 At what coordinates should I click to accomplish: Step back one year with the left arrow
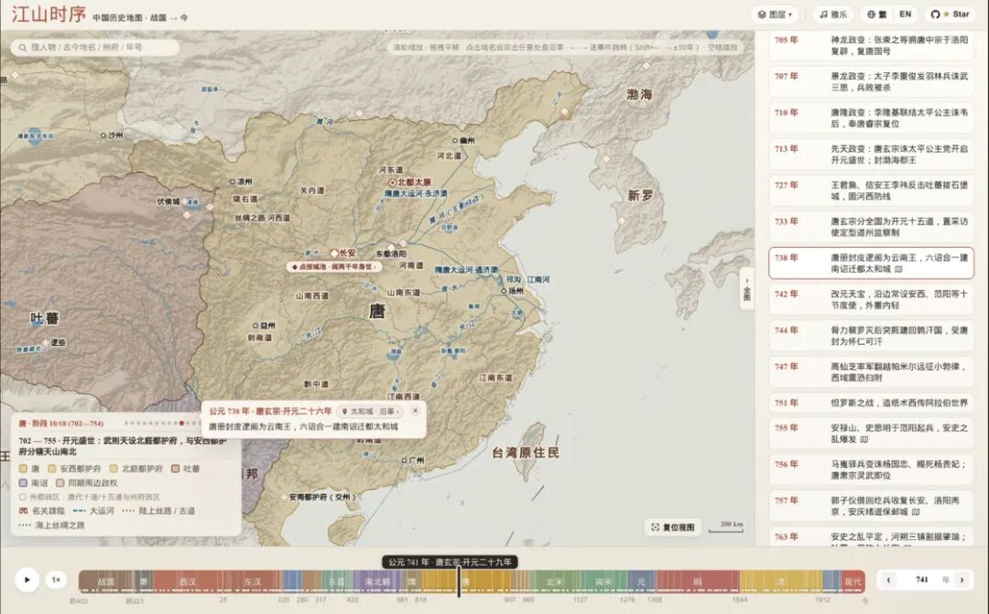(x=888, y=580)
